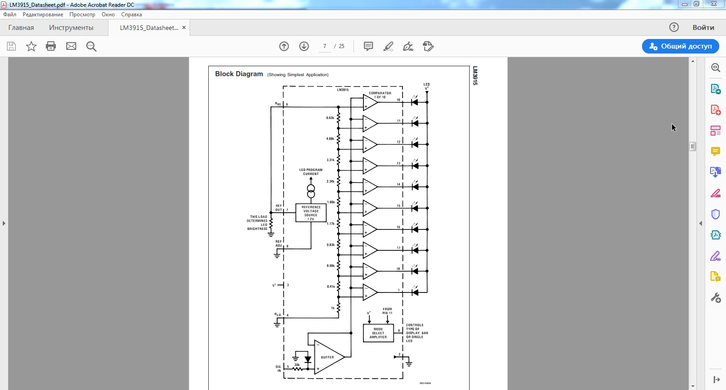The image size is (726, 390).
Task: Open the Compress/send PDF tool icon
Action: (x=716, y=235)
